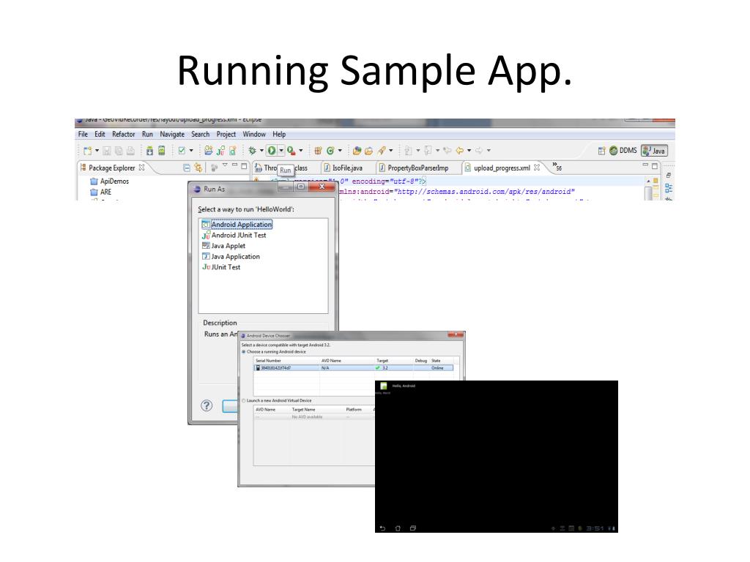The image size is (750, 562).
Task: Close the upload_progress.xml tab
Action: click(x=537, y=168)
